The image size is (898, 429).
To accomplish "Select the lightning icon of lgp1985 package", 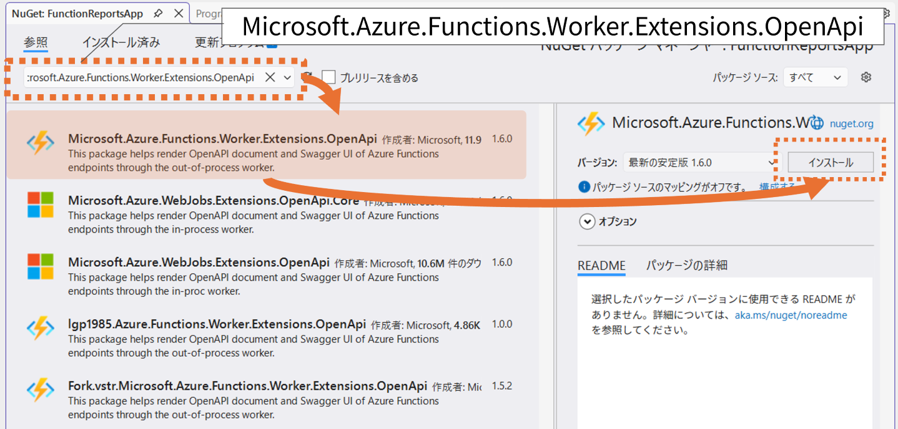I will pyautogui.click(x=40, y=329).
